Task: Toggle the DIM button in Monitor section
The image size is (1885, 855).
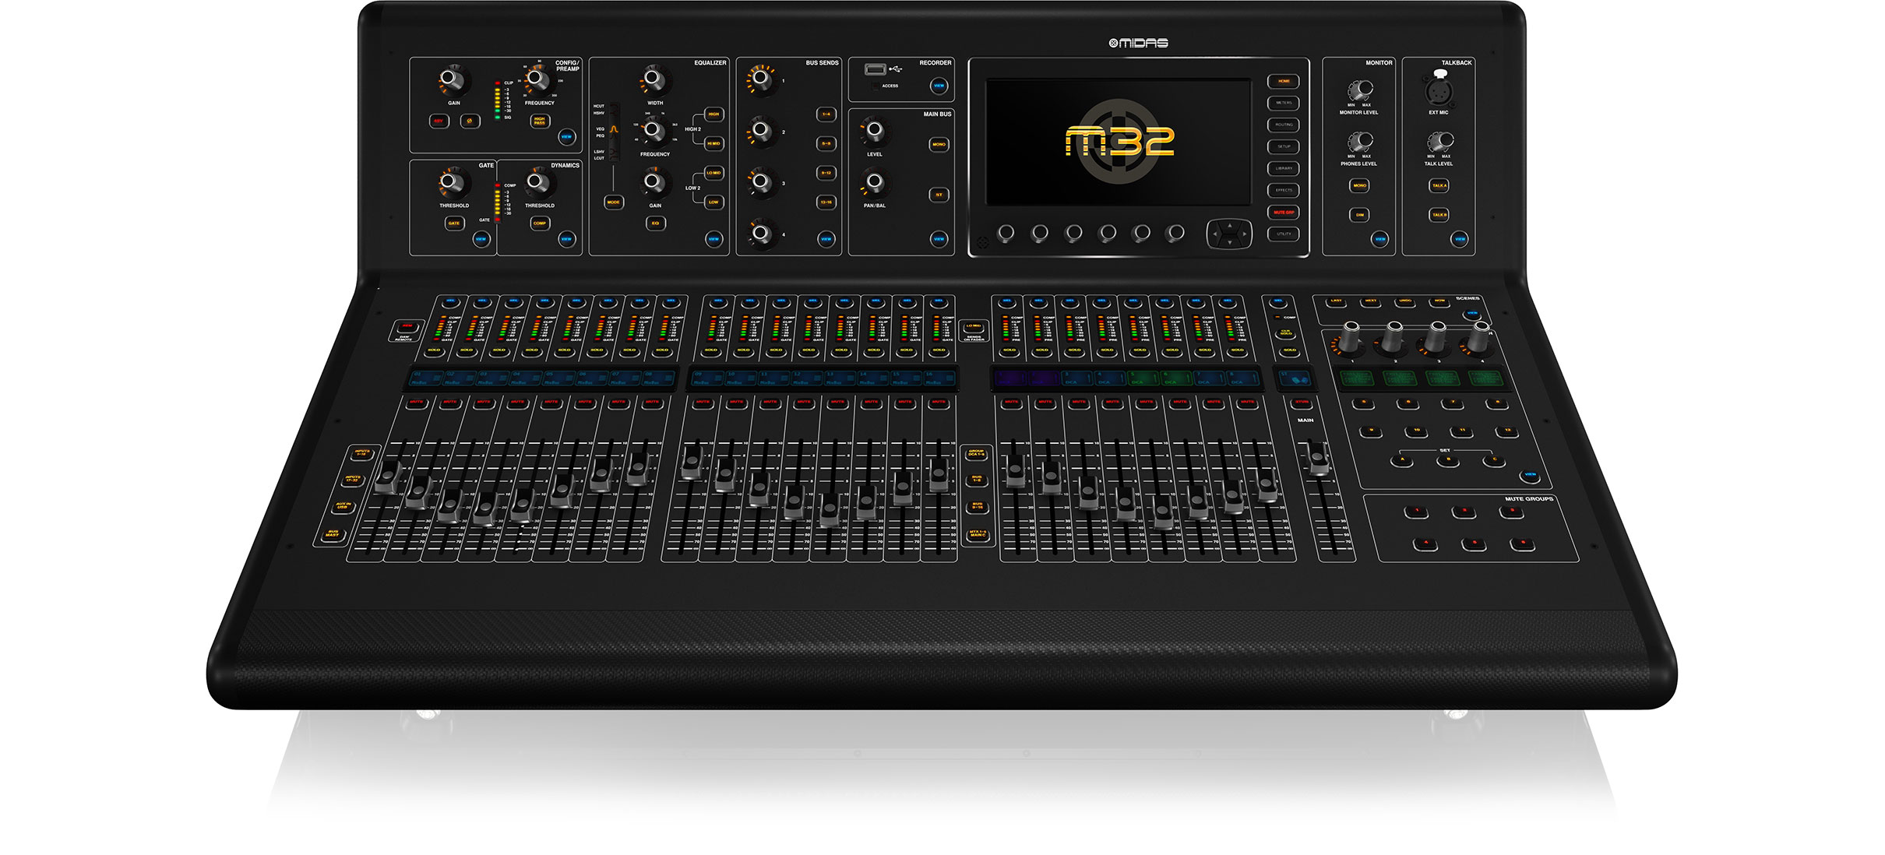Action: point(1359,215)
